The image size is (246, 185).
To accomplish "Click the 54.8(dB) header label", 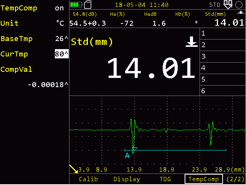I will coord(85,14).
